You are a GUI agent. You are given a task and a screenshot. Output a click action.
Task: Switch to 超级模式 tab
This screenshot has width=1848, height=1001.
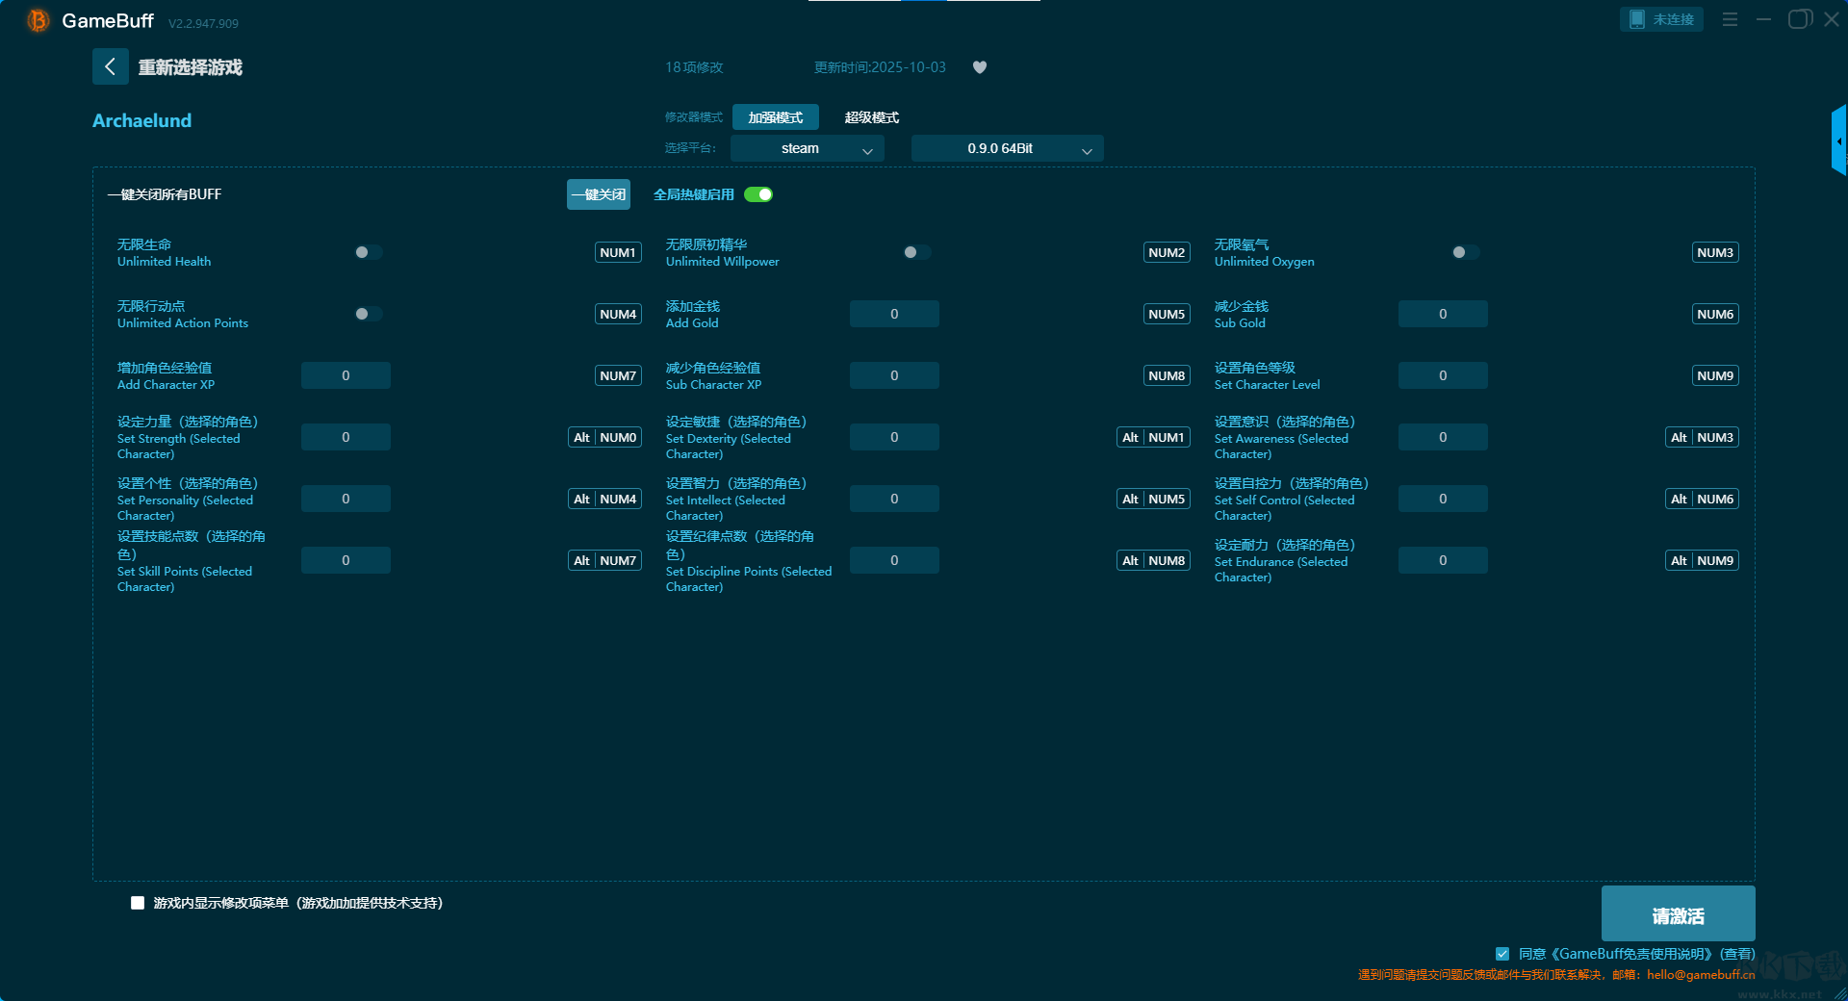coord(871,117)
